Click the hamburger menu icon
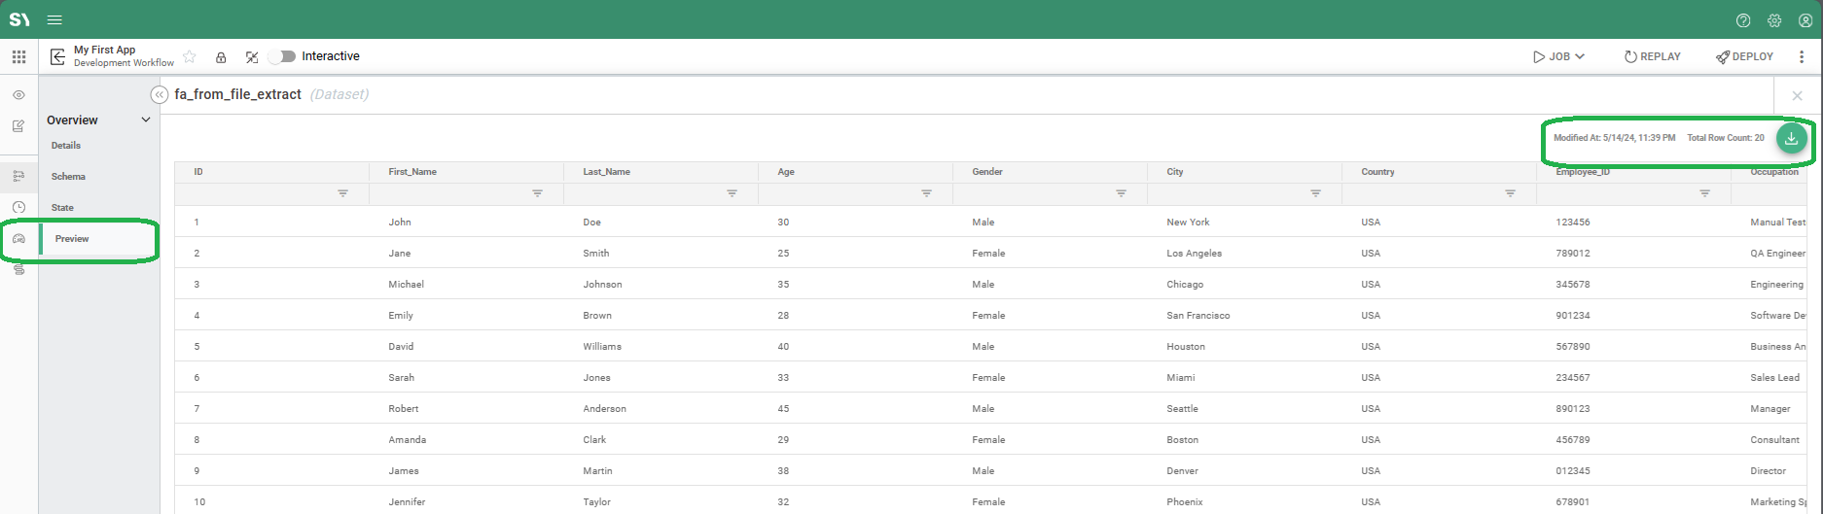The image size is (1823, 514). [x=54, y=20]
